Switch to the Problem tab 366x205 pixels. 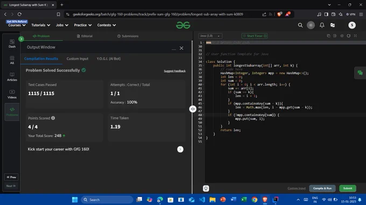click(x=41, y=36)
